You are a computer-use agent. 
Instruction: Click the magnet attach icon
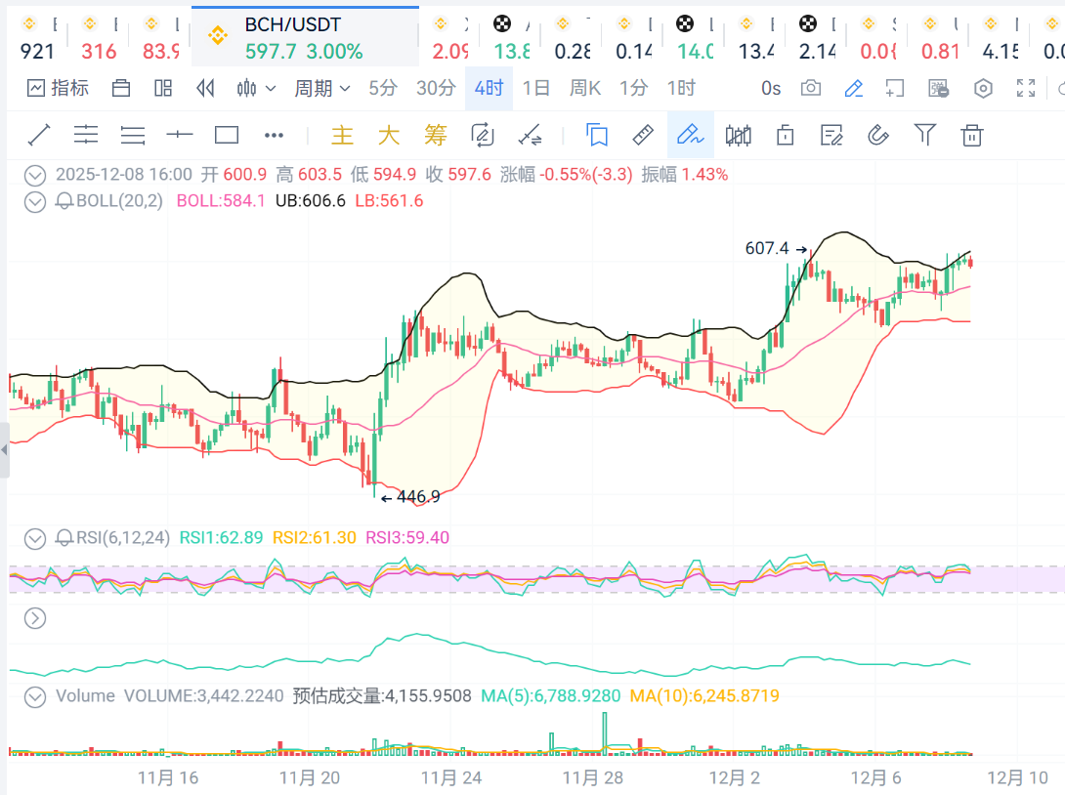pyautogui.click(x=877, y=135)
